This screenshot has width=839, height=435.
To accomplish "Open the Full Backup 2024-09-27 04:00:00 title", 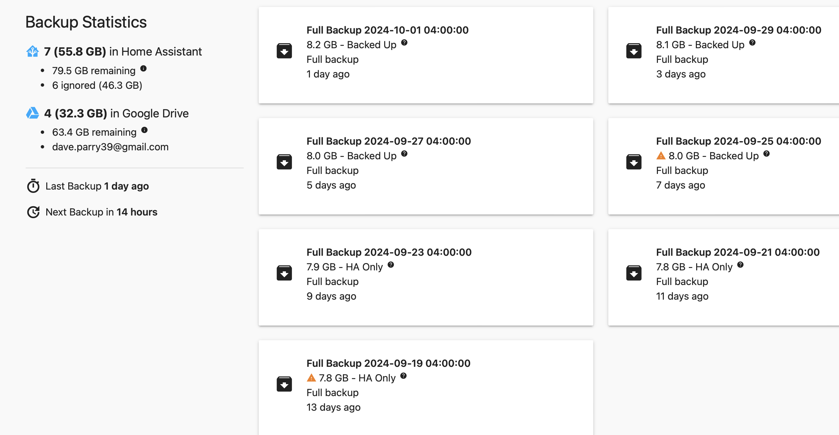I will point(389,141).
